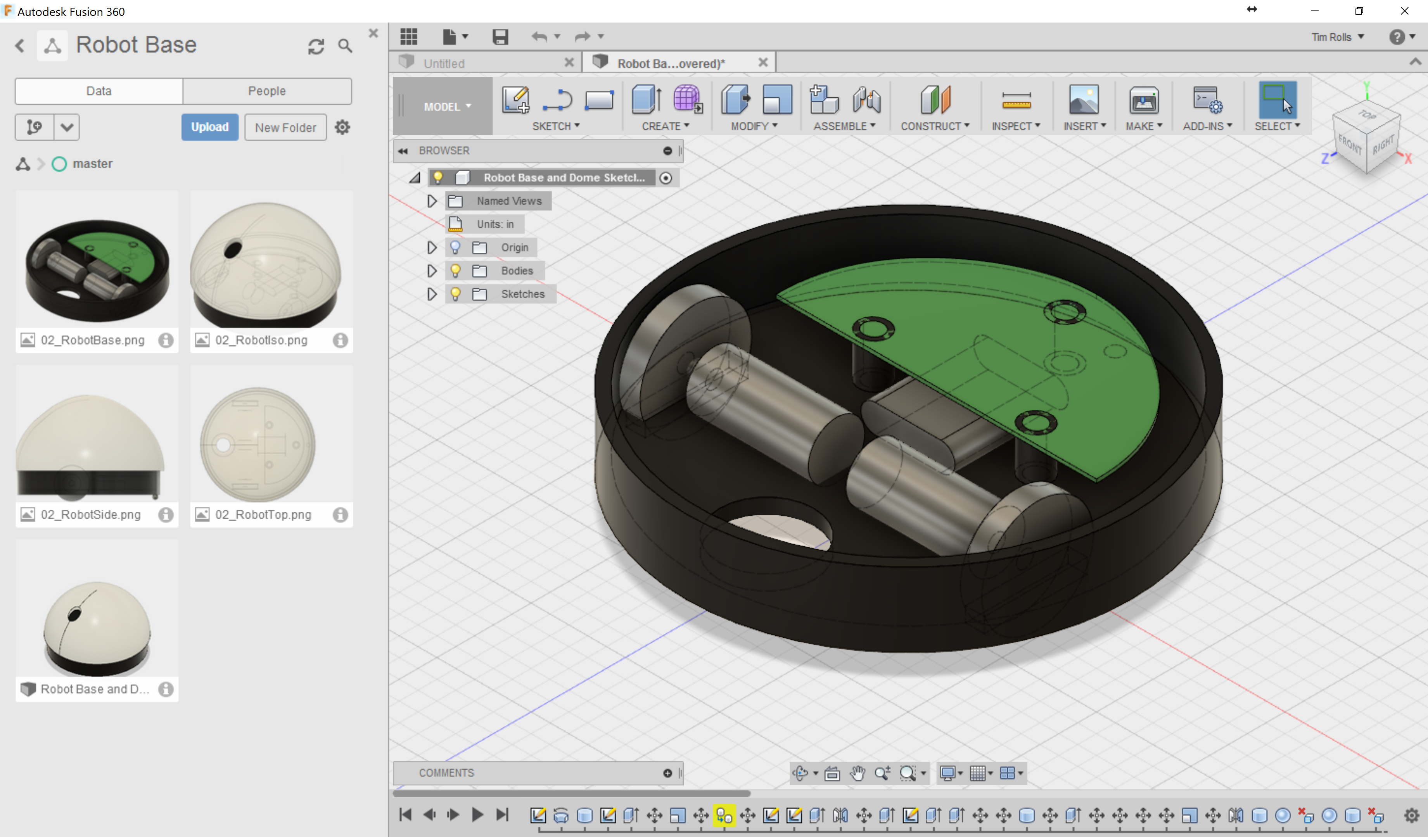Image resolution: width=1428 pixels, height=837 pixels.
Task: Switch to the Data tab
Action: 99,91
